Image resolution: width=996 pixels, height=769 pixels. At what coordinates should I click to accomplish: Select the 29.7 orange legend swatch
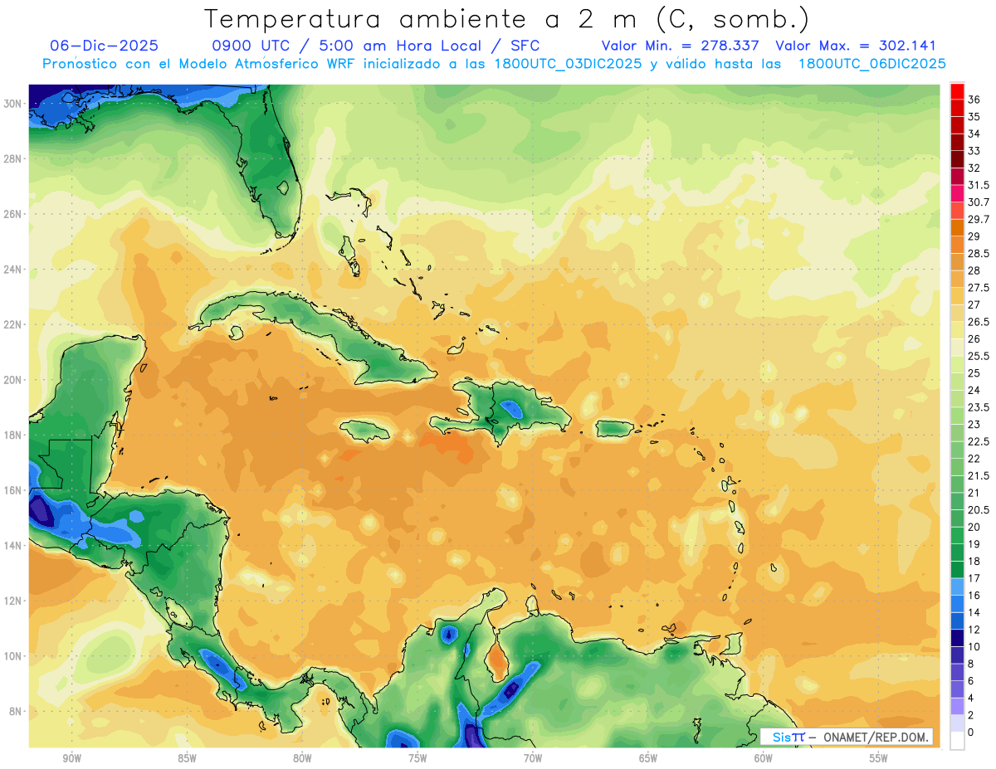tap(957, 227)
